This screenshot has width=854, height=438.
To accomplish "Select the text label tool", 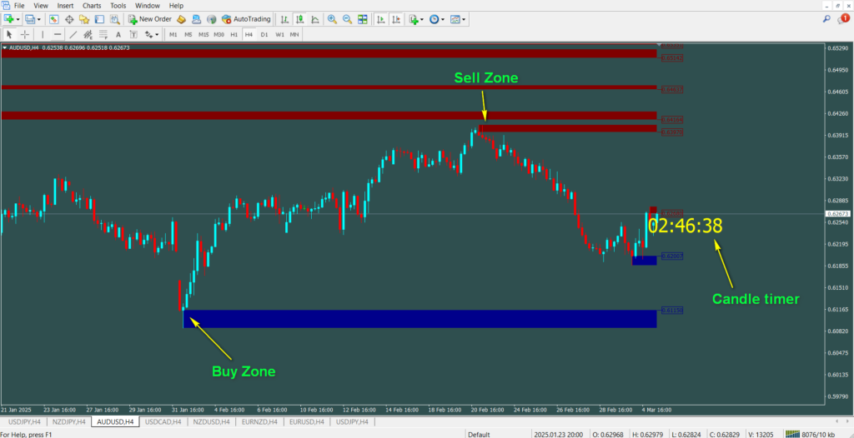I will point(133,35).
